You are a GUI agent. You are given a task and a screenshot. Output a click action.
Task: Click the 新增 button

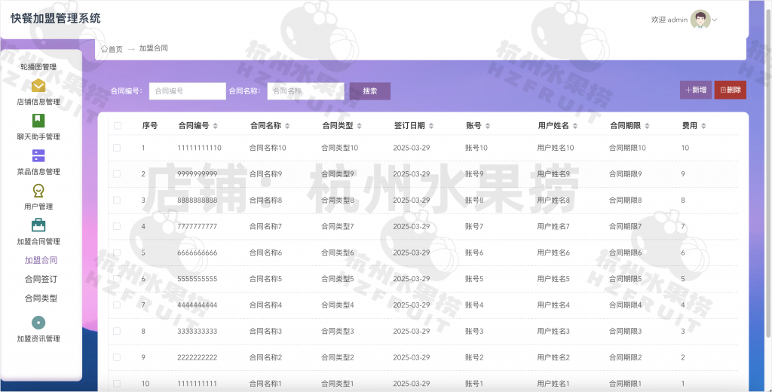click(696, 90)
